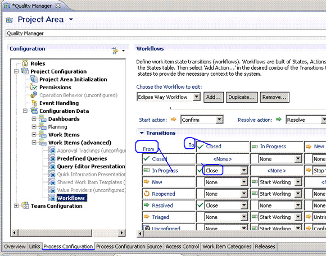326x256 pixels.
Task: Click the configuration panel layout toolbar icon
Action: (x=115, y=51)
